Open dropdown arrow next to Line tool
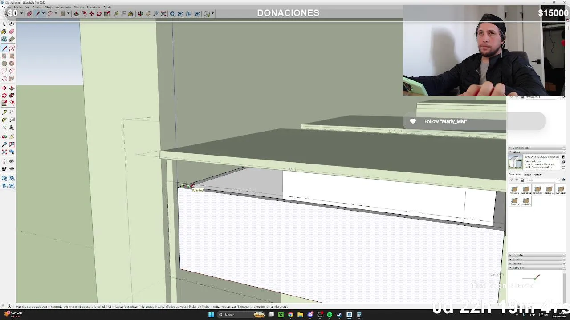This screenshot has width=570, height=320. click(43, 14)
